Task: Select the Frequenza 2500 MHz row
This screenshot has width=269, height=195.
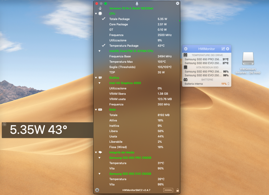Action: [x=137, y=35]
